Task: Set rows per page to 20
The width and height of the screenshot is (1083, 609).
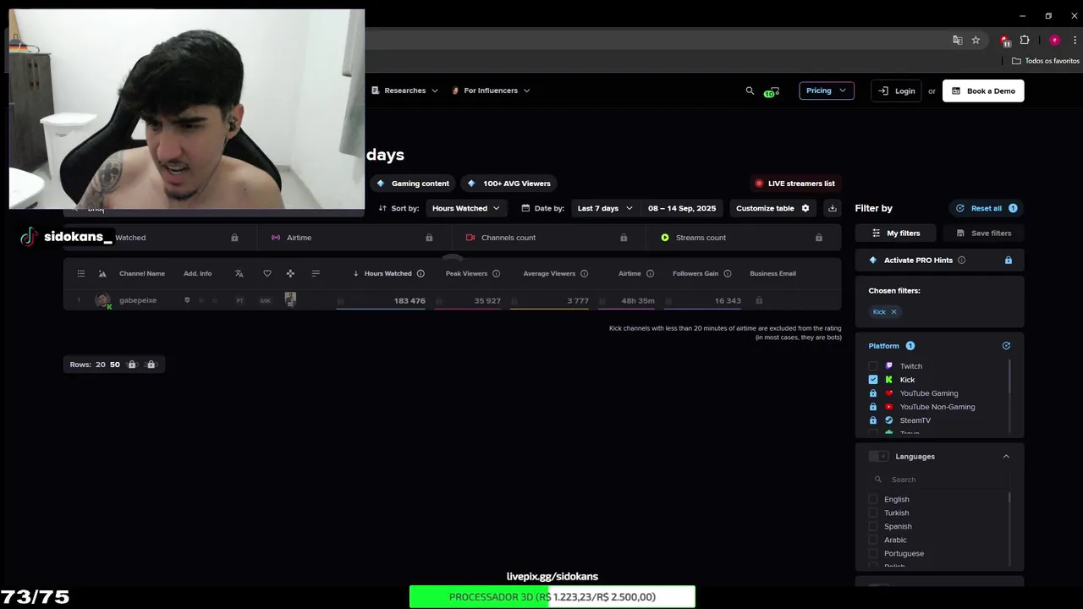Action: [x=100, y=365]
